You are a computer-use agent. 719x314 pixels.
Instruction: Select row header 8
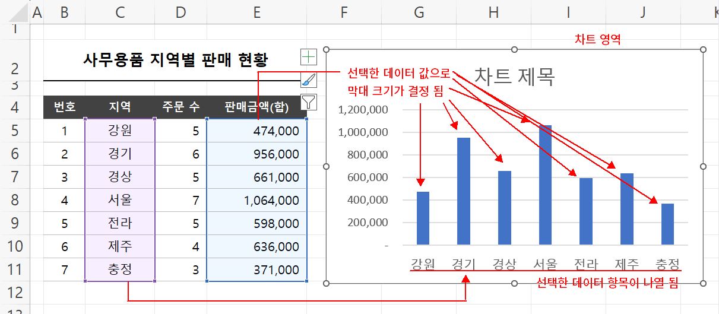pyautogui.click(x=14, y=200)
